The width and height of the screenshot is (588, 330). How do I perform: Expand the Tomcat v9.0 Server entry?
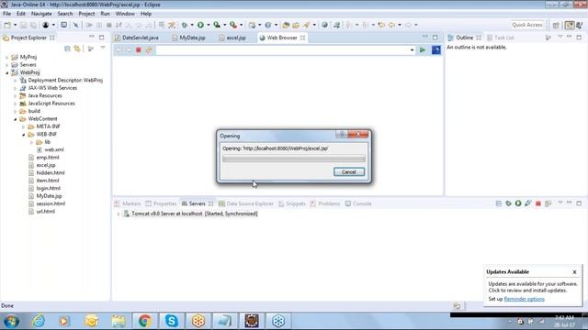119,214
